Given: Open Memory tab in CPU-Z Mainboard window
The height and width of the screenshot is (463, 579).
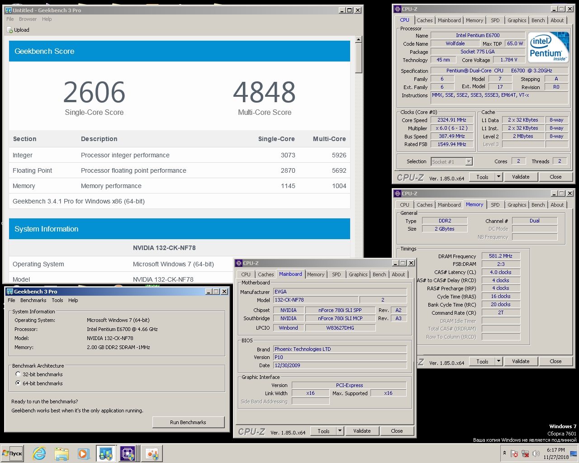Looking at the screenshot, I should coord(316,274).
